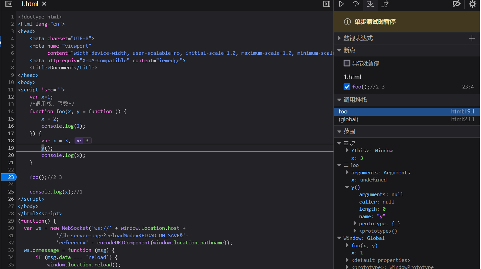Screen dimensions: 481x269
Task: Collapse the 块 scope group
Action: [x=339, y=143]
